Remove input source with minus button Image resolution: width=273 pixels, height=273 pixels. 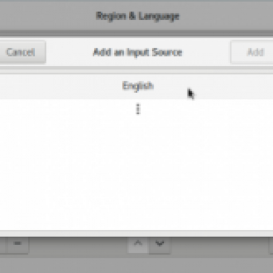(x=17, y=244)
